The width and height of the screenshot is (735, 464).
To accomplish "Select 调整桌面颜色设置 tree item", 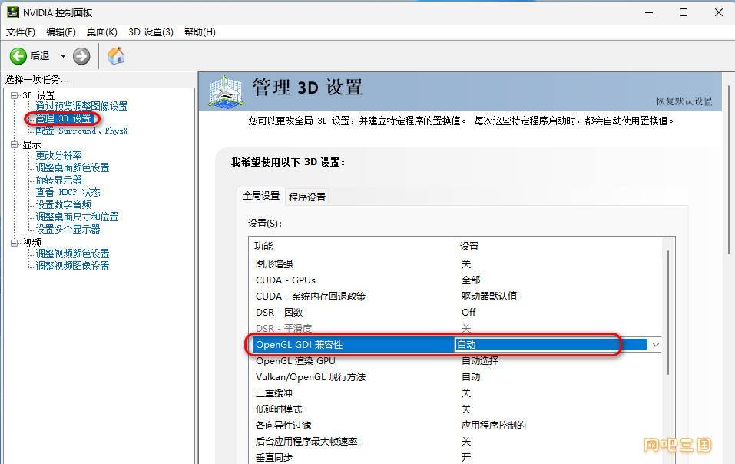I will pyautogui.click(x=72, y=167).
